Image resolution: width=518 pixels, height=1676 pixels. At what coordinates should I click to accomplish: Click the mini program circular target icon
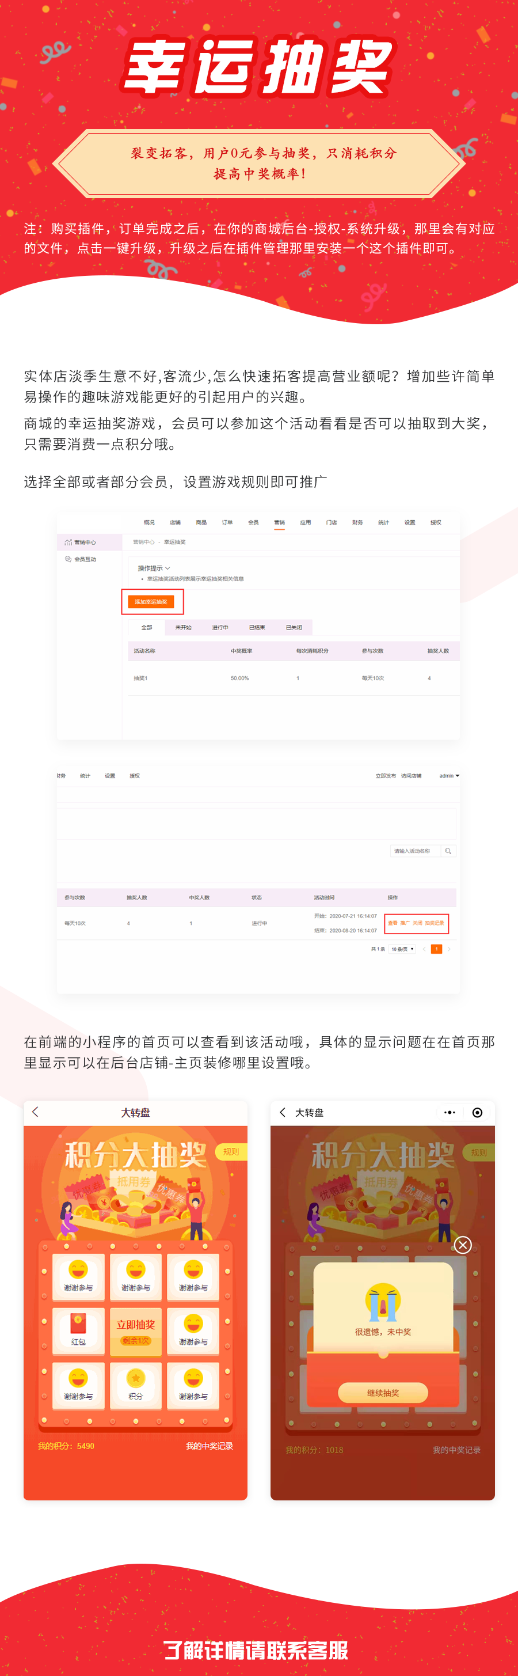(477, 1113)
